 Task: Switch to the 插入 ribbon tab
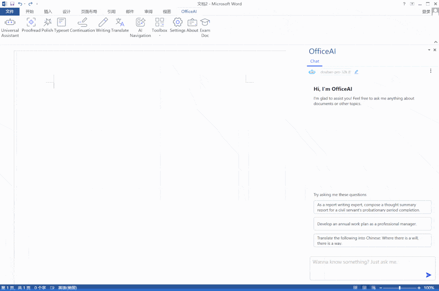click(x=48, y=12)
